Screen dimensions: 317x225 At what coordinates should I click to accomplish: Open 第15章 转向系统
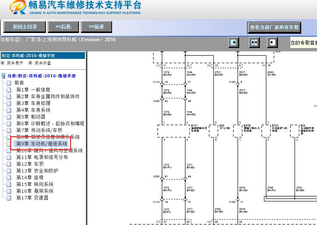point(35,184)
